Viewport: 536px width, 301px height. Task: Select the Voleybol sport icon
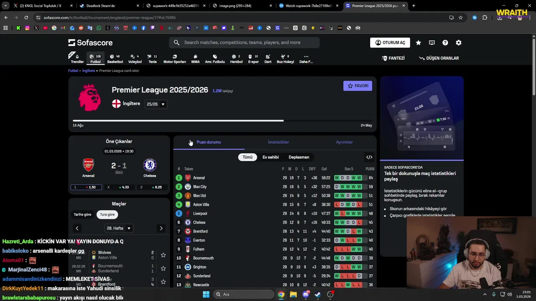pos(135,59)
